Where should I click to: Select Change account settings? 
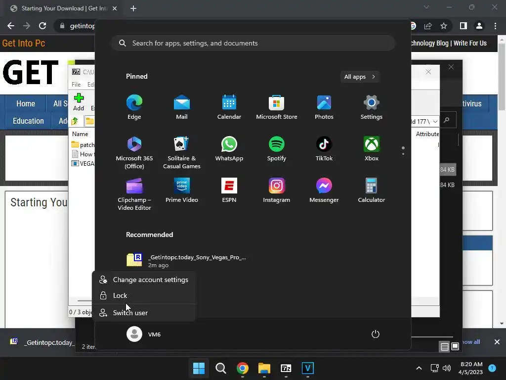[144, 280]
